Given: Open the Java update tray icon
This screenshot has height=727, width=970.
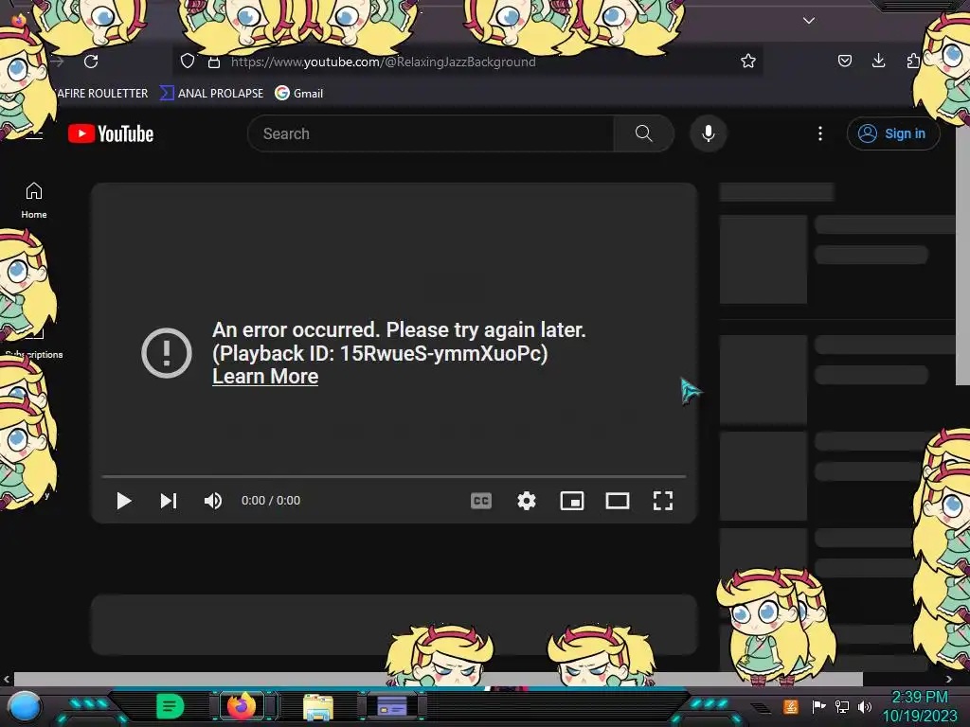Looking at the screenshot, I should point(791,706).
